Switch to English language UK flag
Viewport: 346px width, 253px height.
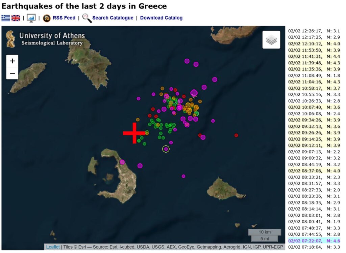[x=16, y=18]
